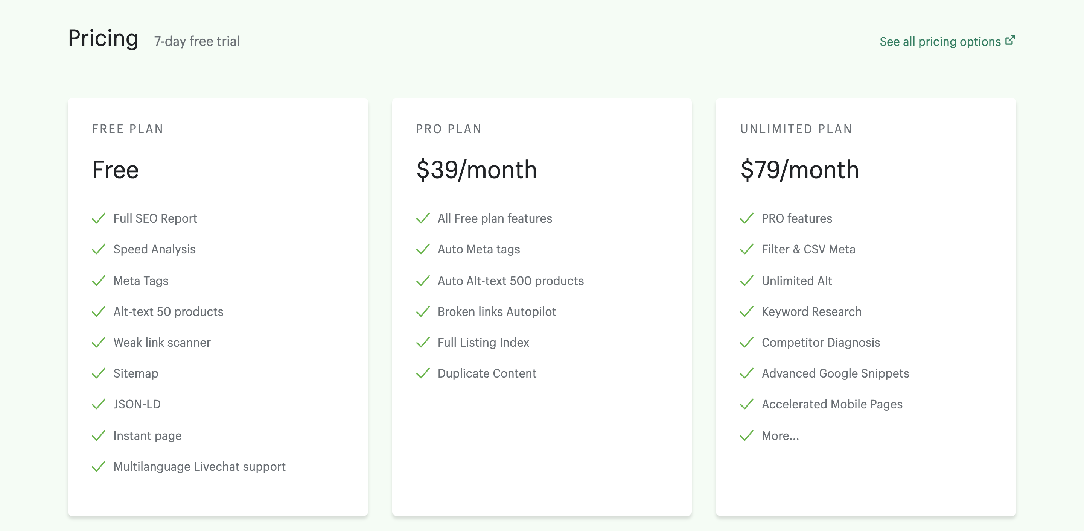This screenshot has width=1084, height=531.
Task: Click the Advanced Google Snippets feature
Action: click(x=835, y=373)
